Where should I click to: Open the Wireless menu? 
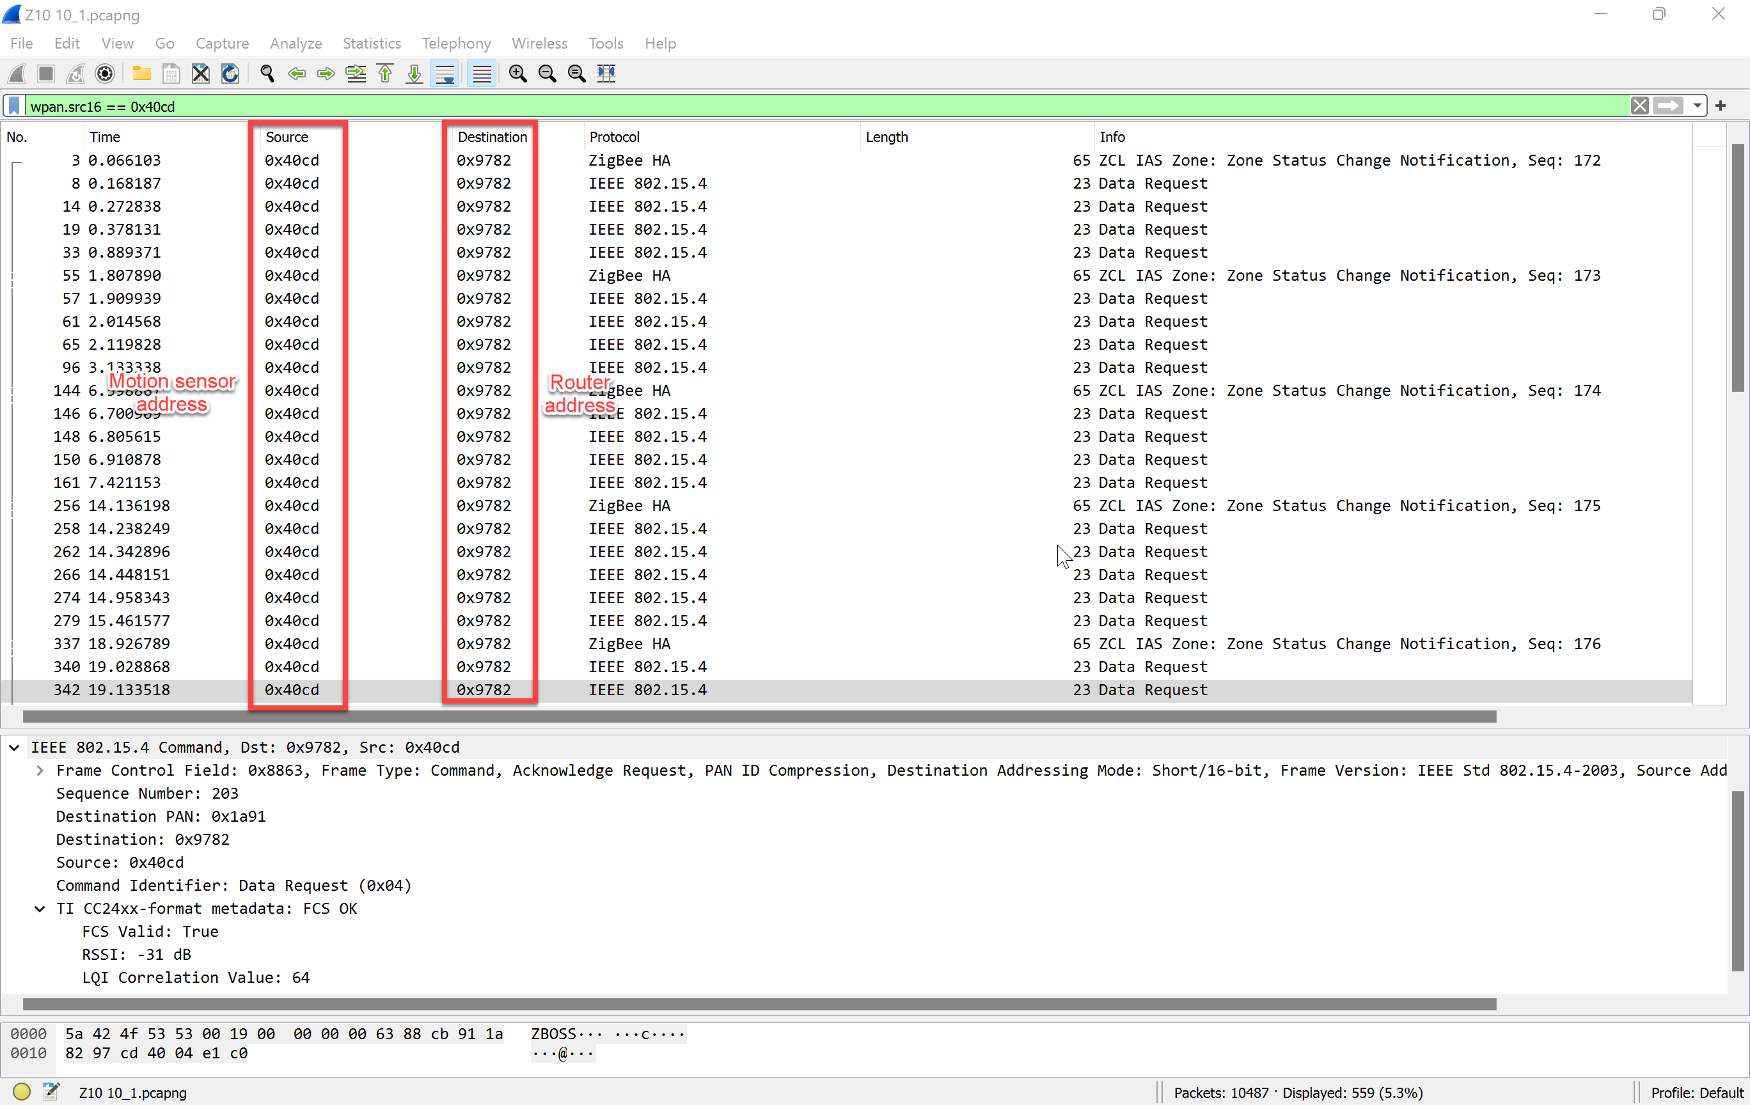[x=539, y=43]
